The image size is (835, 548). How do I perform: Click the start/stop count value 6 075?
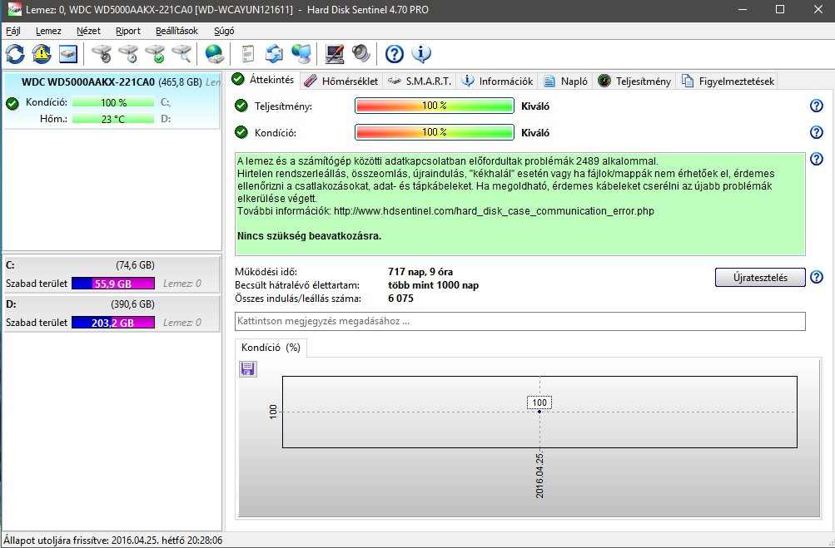400,299
